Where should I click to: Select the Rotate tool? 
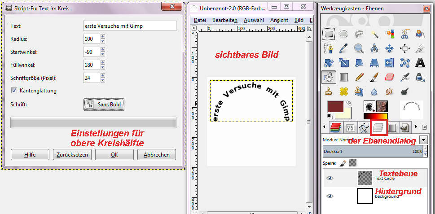329,63
